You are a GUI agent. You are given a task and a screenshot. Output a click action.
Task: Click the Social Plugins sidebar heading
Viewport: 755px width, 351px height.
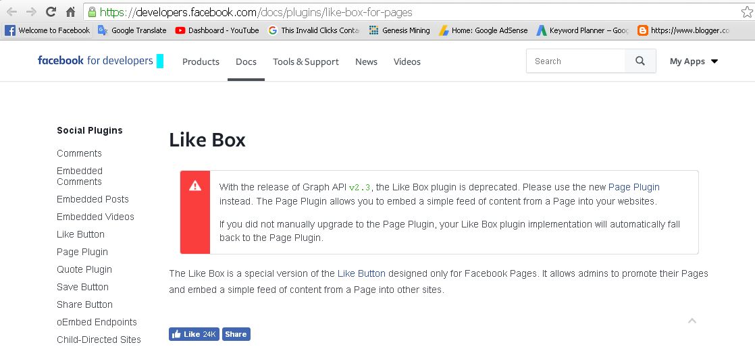pyautogui.click(x=90, y=130)
